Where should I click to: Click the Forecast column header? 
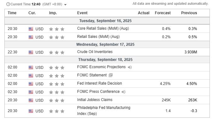[163, 13]
